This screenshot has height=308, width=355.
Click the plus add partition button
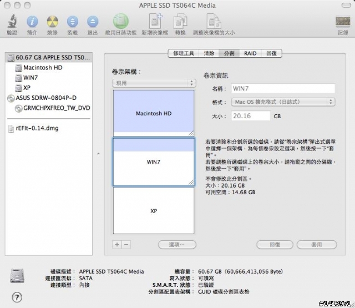[x=117, y=245]
